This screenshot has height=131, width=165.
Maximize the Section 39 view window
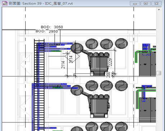[146, 4]
